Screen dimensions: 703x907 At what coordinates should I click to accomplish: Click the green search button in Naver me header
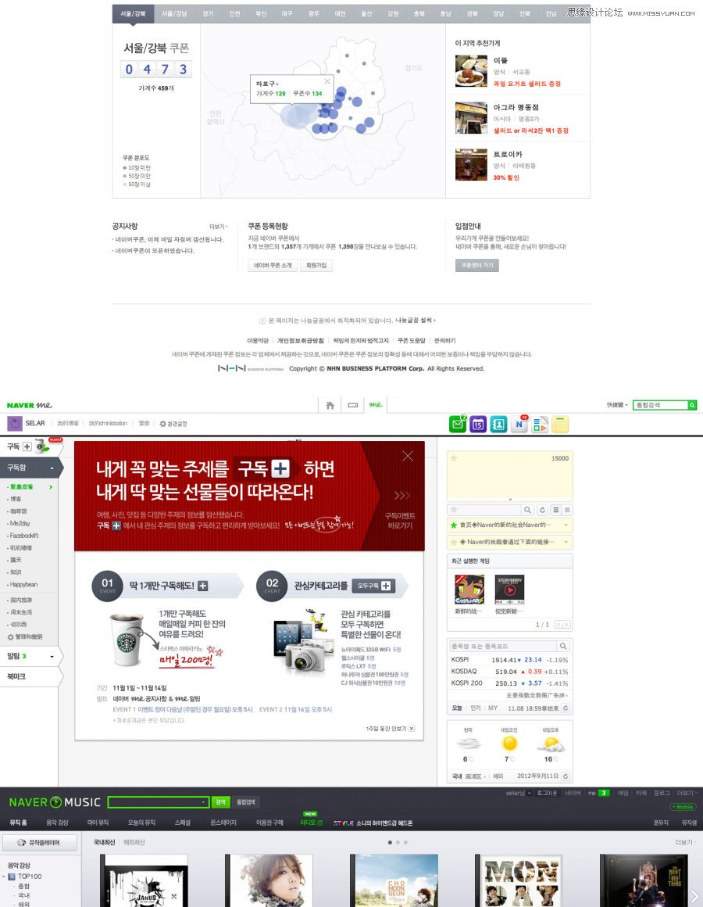coord(692,405)
